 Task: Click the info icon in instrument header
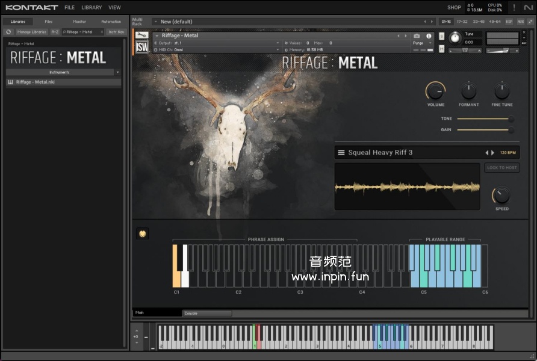(429, 36)
